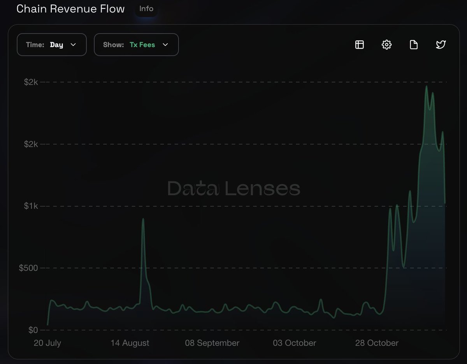This screenshot has height=364, width=467.
Task: Share chart via the Twitter bird icon
Action: click(x=441, y=45)
